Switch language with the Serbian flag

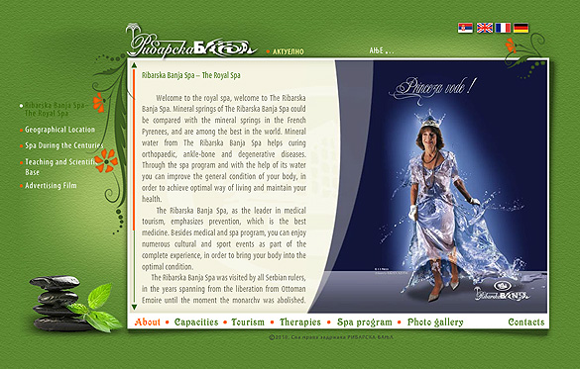coord(465,28)
